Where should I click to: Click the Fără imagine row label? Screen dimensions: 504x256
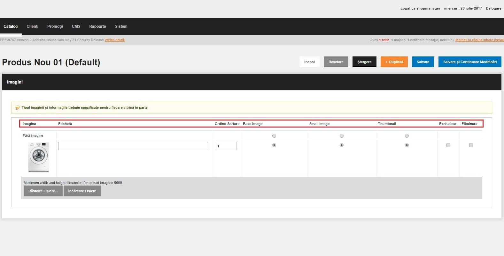[33, 136]
